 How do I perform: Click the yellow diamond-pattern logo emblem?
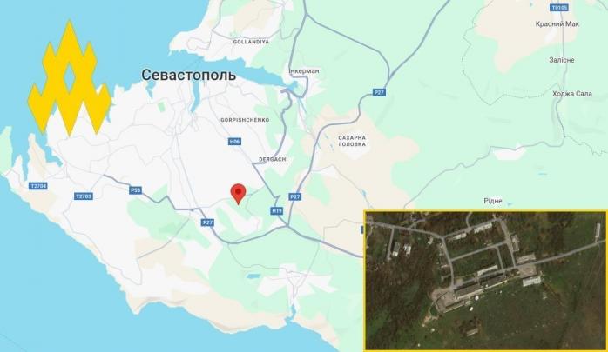click(x=70, y=78)
